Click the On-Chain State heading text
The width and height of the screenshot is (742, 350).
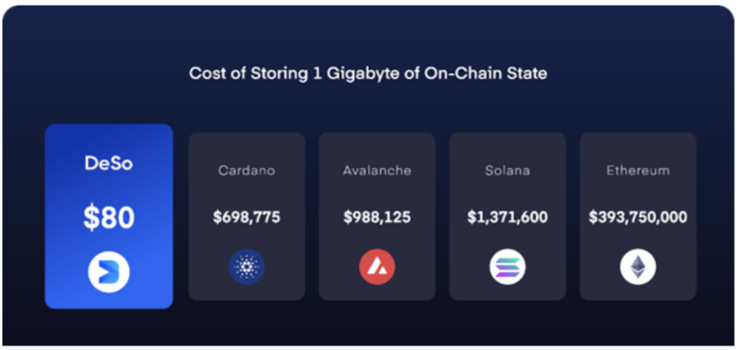[x=485, y=73]
